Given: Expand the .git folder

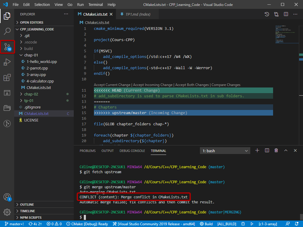Looking at the screenshot, I should coord(44,35).
